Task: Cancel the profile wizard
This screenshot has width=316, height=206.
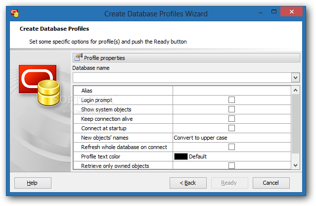Action: tap(271, 183)
